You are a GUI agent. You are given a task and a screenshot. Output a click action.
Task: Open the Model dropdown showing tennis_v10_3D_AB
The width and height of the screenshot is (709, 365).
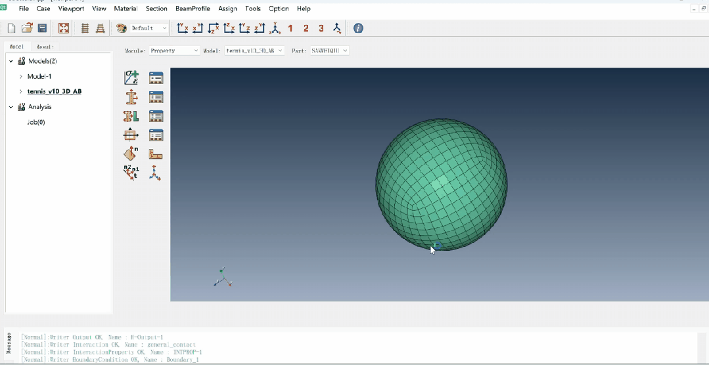[254, 51]
